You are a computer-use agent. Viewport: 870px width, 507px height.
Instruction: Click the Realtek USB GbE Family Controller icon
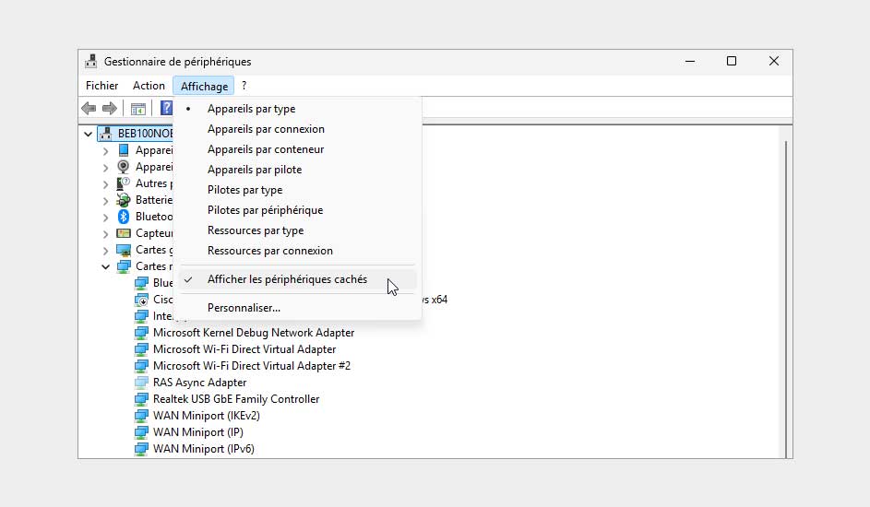(x=141, y=399)
